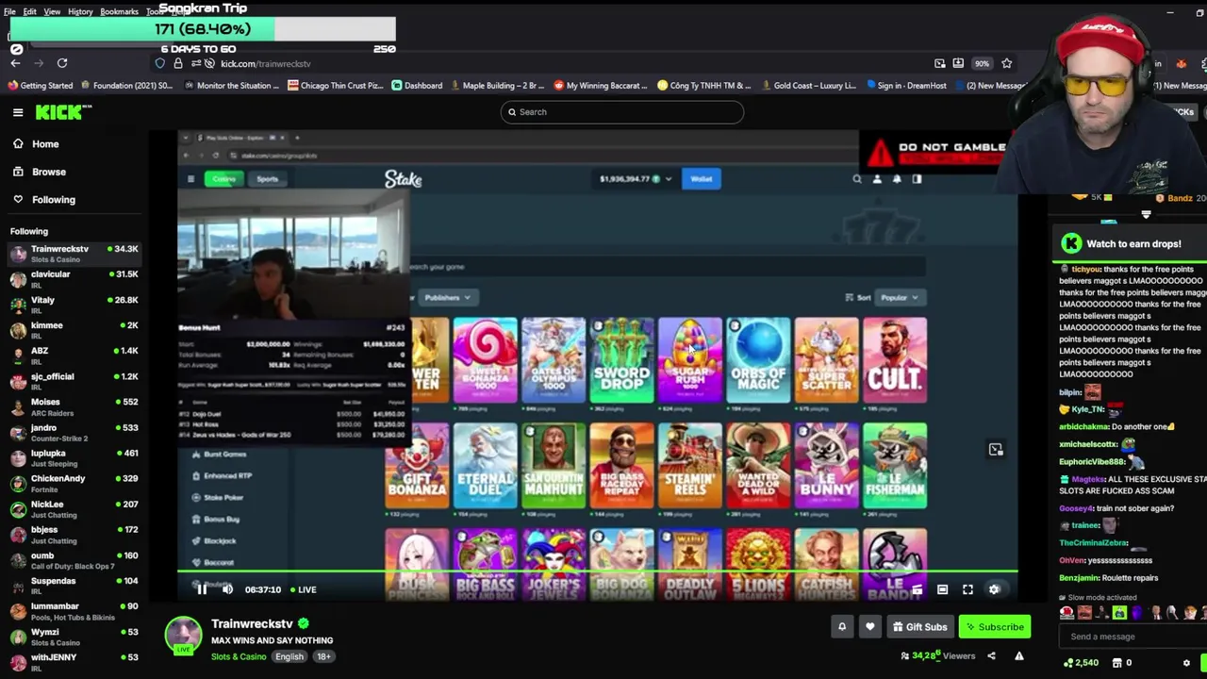Image resolution: width=1207 pixels, height=679 pixels.
Task: Click the blue Wallet button in Stake
Action: point(702,179)
